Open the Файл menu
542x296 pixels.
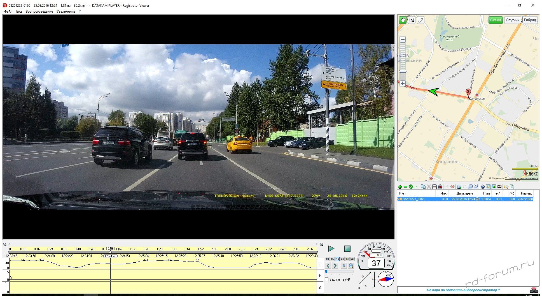[x=8, y=11]
